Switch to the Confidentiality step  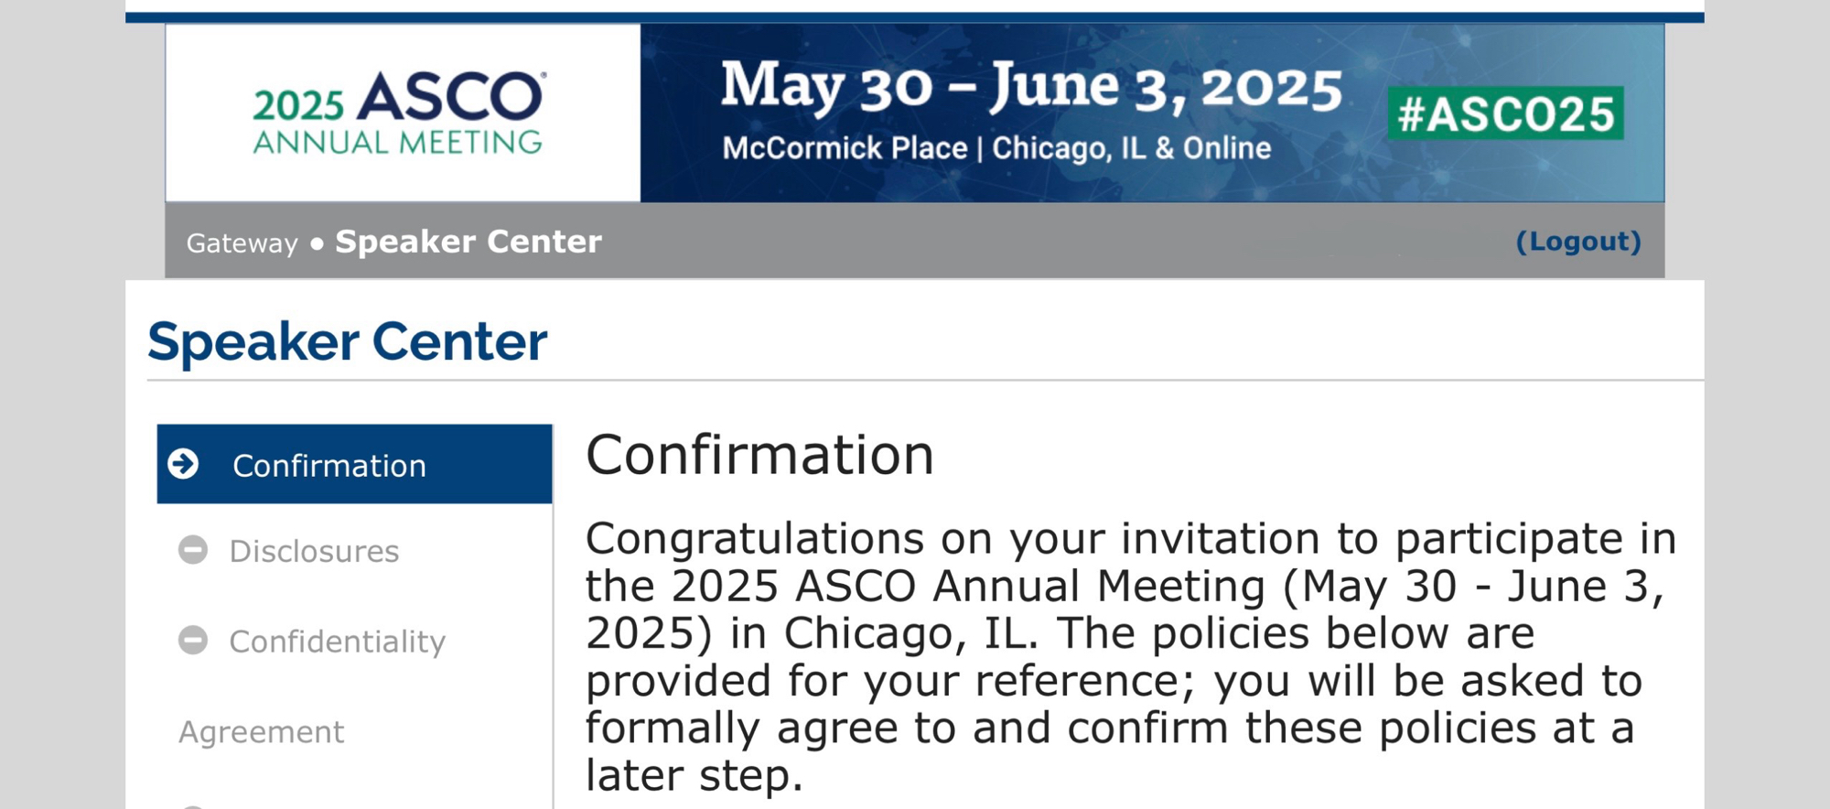[x=337, y=642]
